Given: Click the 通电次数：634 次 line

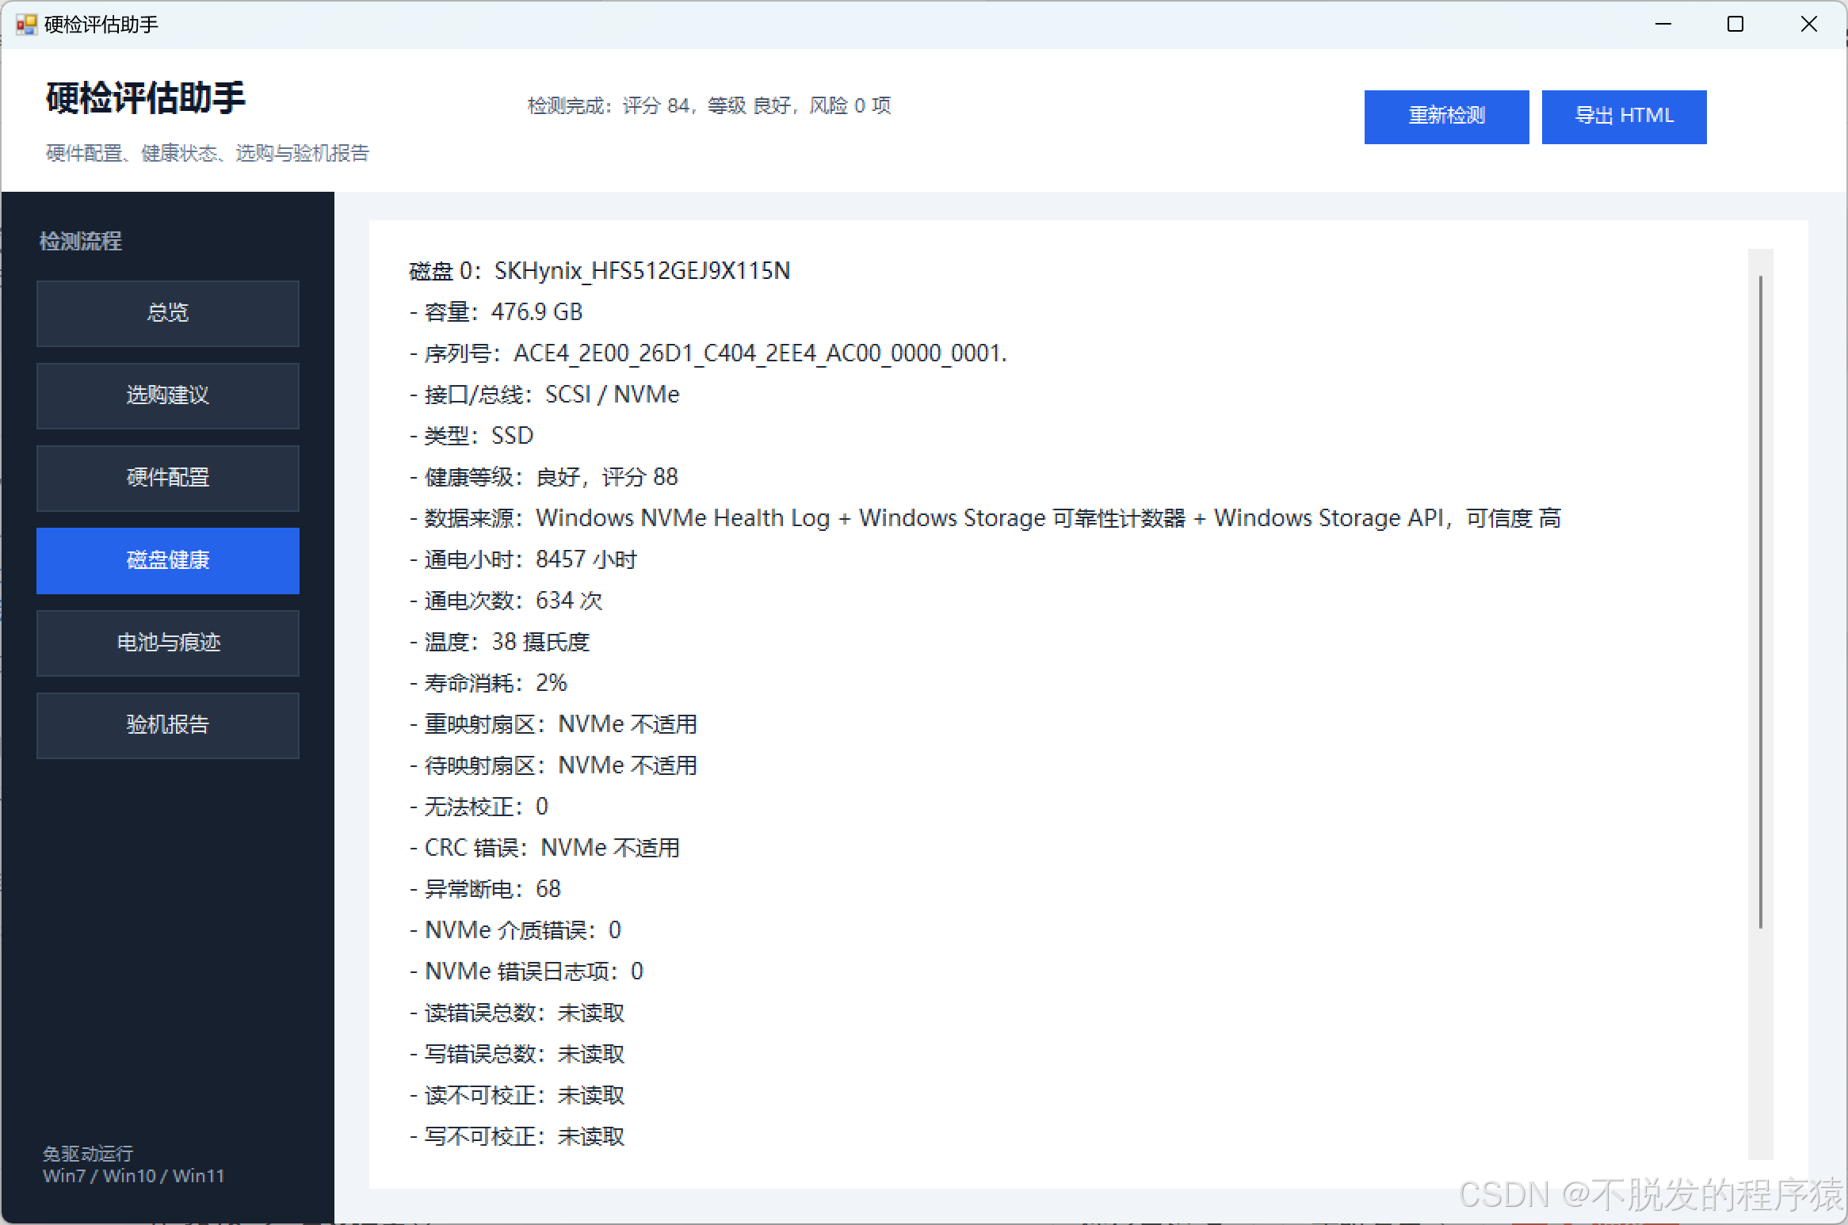Looking at the screenshot, I should point(506,601).
